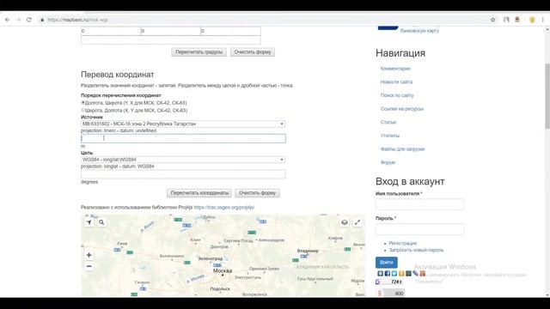
Task: Click the map geolocation arrow icon
Action: pos(89,222)
